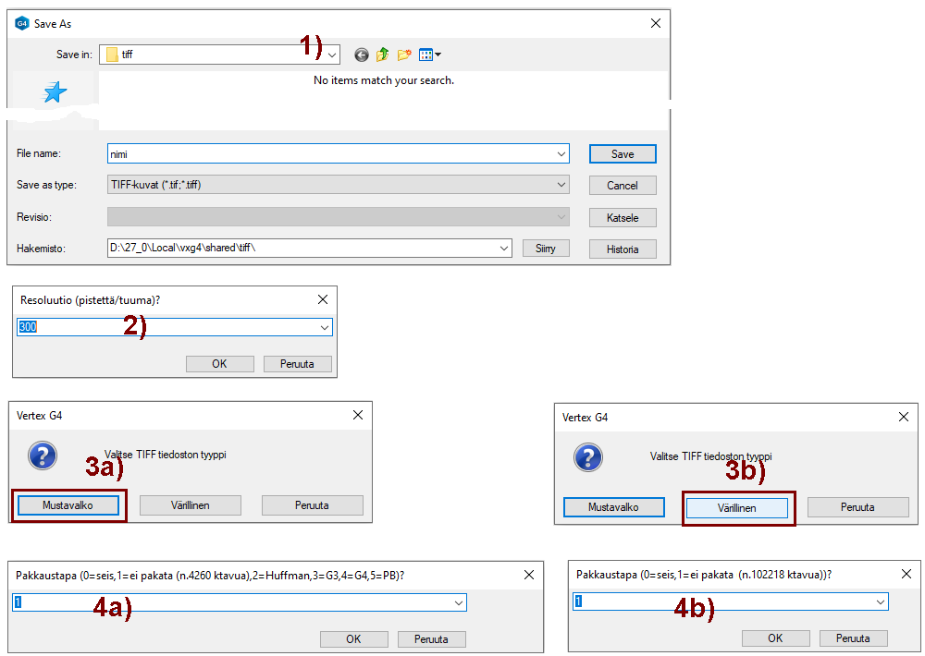The height and width of the screenshot is (656, 925).
Task: Close the Resoluutio dialog
Action: click(x=323, y=299)
